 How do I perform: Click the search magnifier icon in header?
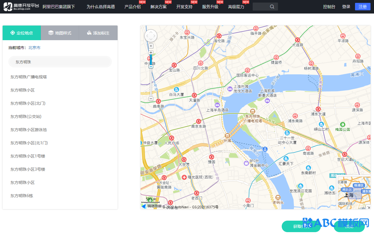pyautogui.click(x=272, y=7)
